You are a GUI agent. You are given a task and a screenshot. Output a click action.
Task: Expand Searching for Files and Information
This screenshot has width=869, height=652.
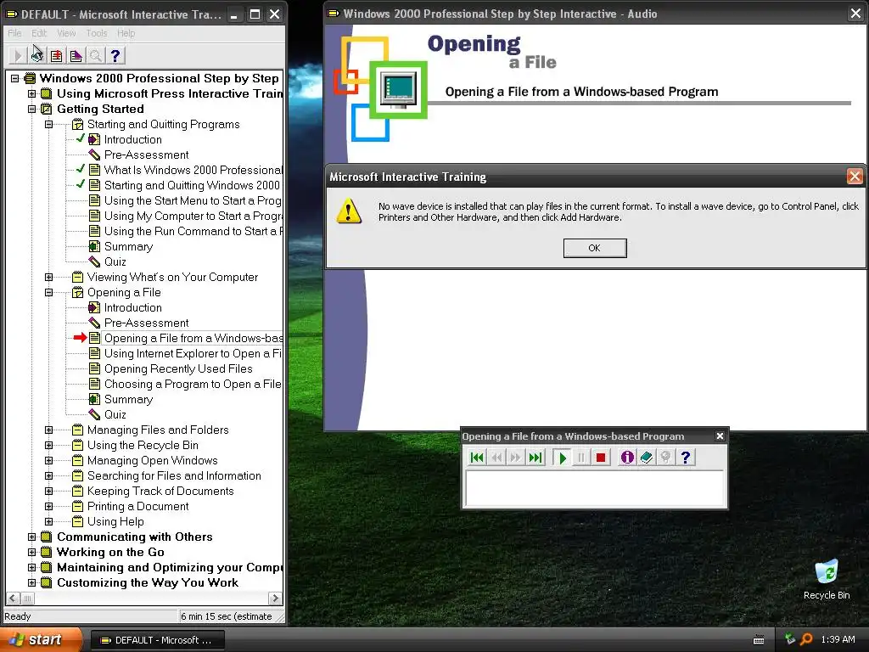[48, 475]
